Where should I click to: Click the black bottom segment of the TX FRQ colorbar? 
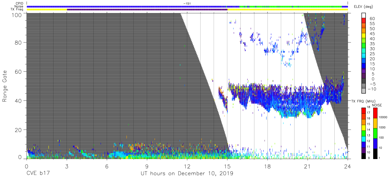tap(364, 156)
